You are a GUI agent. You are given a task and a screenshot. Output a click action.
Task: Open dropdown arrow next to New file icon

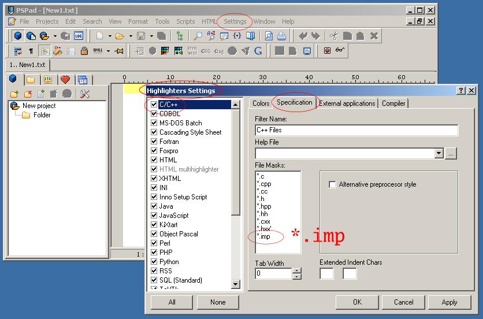pos(110,36)
